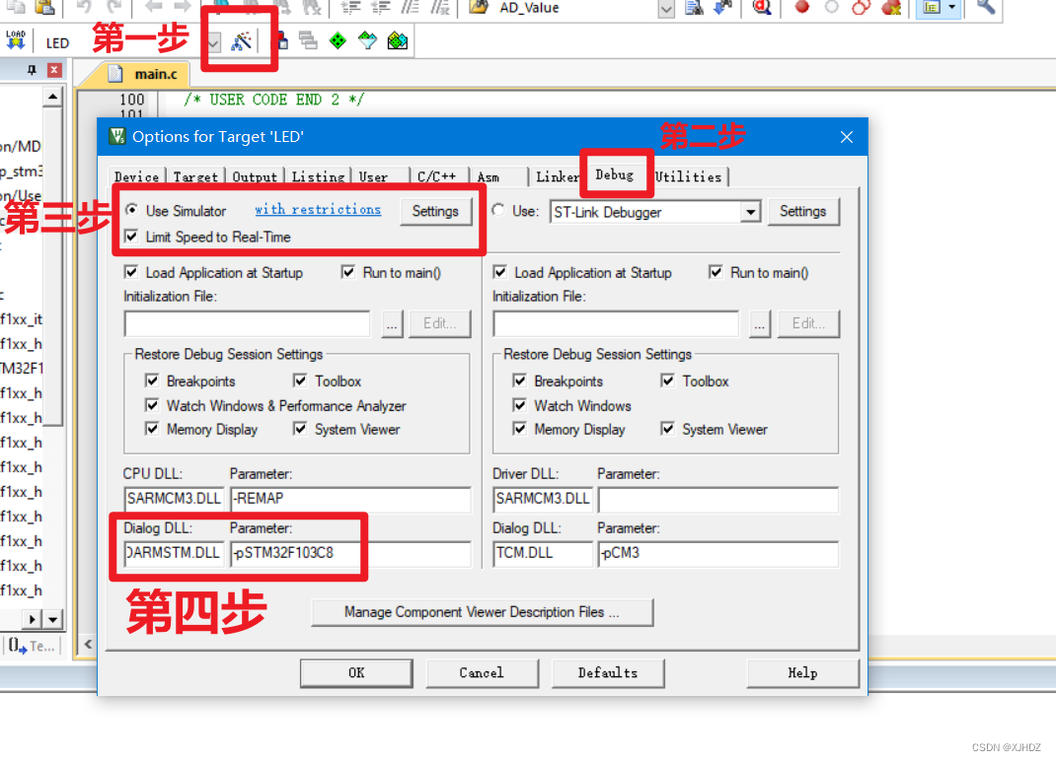Click project panel scroll down arrow

(52, 618)
